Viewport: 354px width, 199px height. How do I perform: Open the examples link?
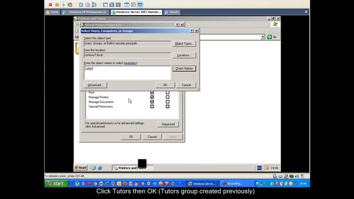point(131,63)
